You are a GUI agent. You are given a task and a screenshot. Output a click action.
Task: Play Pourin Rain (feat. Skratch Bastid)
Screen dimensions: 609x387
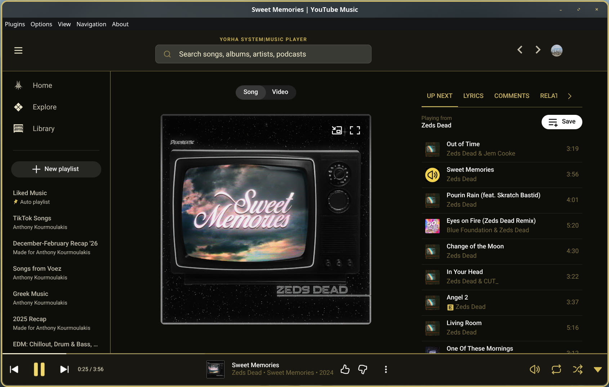[x=502, y=201]
